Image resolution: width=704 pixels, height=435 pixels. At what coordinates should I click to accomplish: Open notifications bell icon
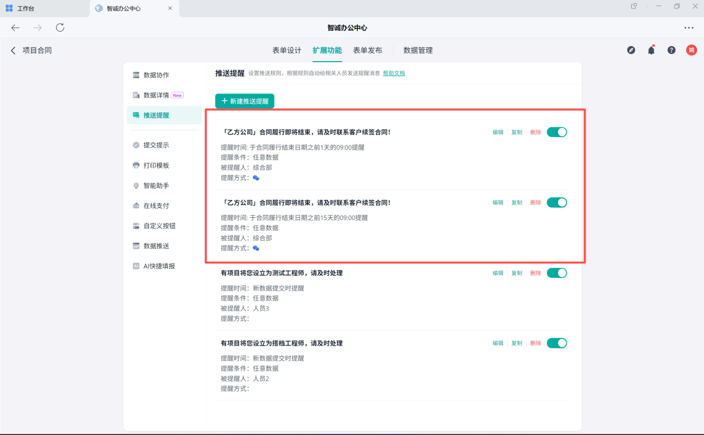pos(651,50)
